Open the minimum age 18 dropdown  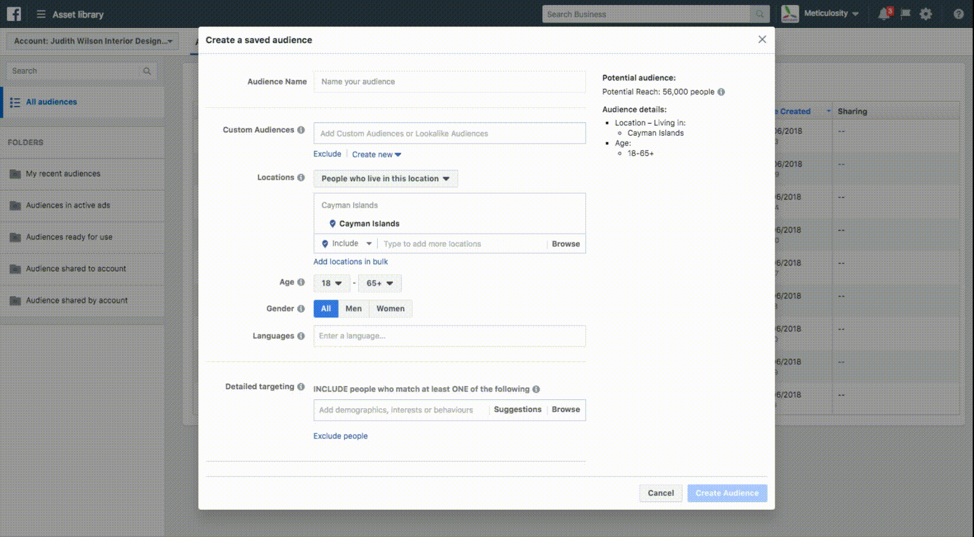(331, 283)
